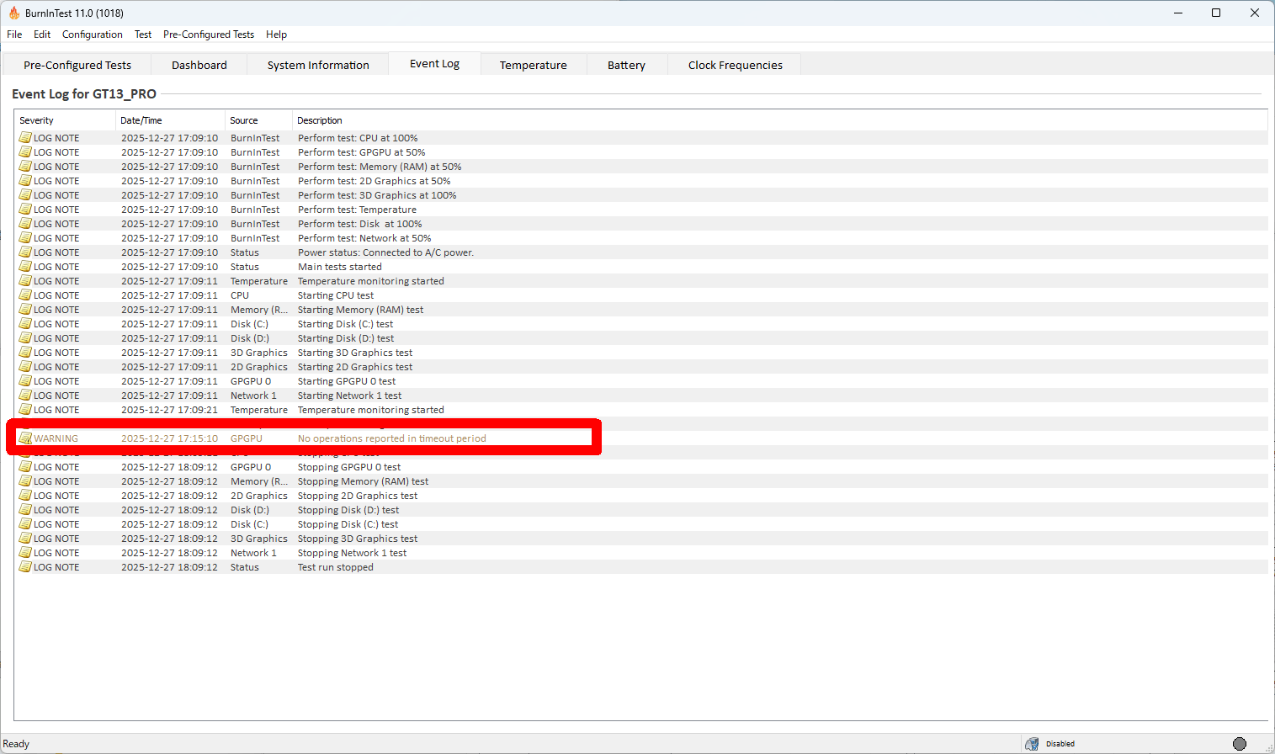Screen dimensions: 1275x754
Task: Open the File menu
Action: 14,35
